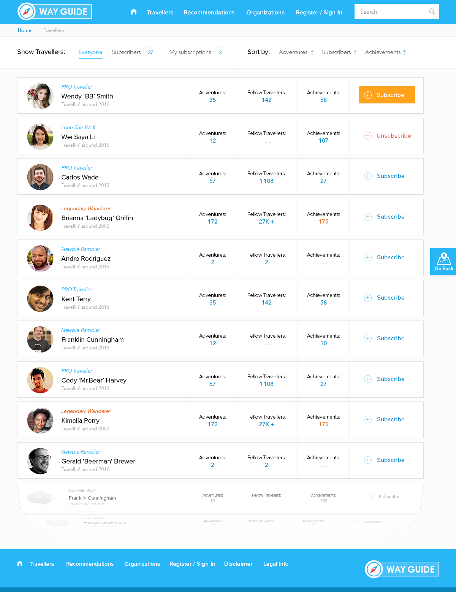Click the footer Way Guide compass logo
This screenshot has width=456, height=592.
point(374,569)
